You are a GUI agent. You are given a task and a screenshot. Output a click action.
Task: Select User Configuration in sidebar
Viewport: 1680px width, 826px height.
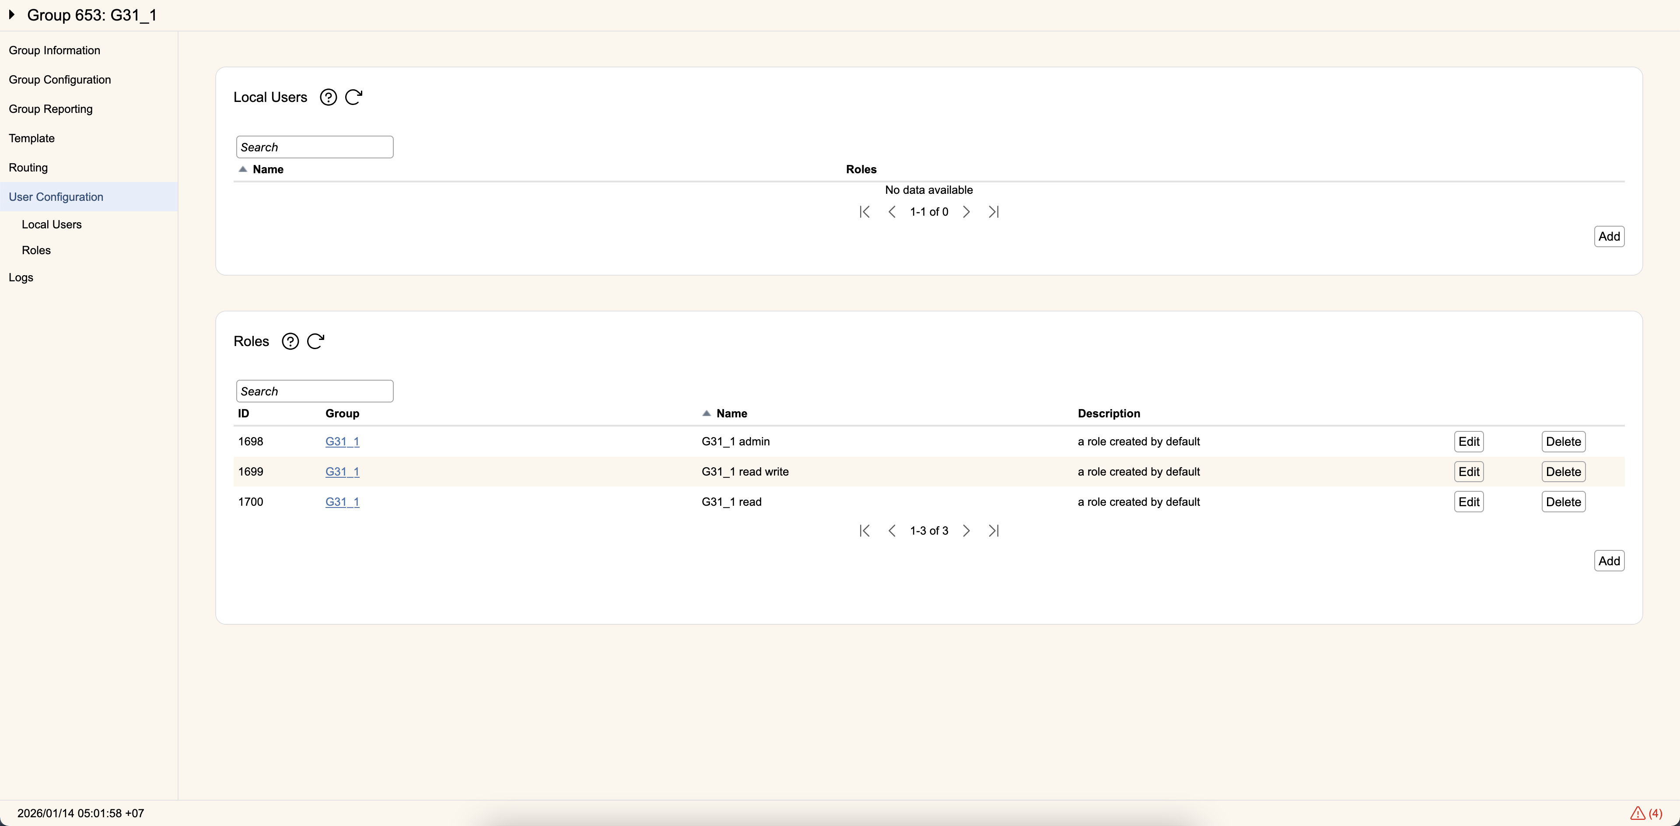coord(89,197)
